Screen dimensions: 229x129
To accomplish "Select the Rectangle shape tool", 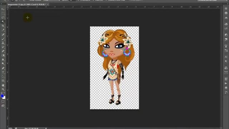I will click(3, 81).
